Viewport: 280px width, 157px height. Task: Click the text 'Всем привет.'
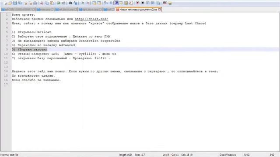24,14
